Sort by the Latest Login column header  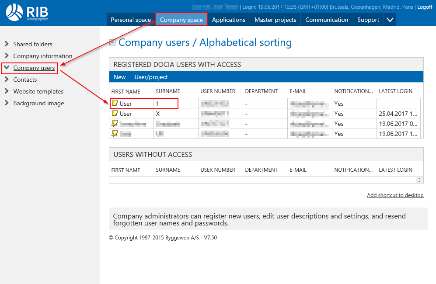pos(395,91)
